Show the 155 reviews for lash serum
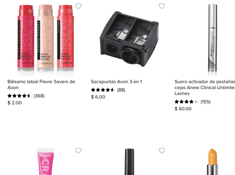235x175 pixels. [205, 102]
